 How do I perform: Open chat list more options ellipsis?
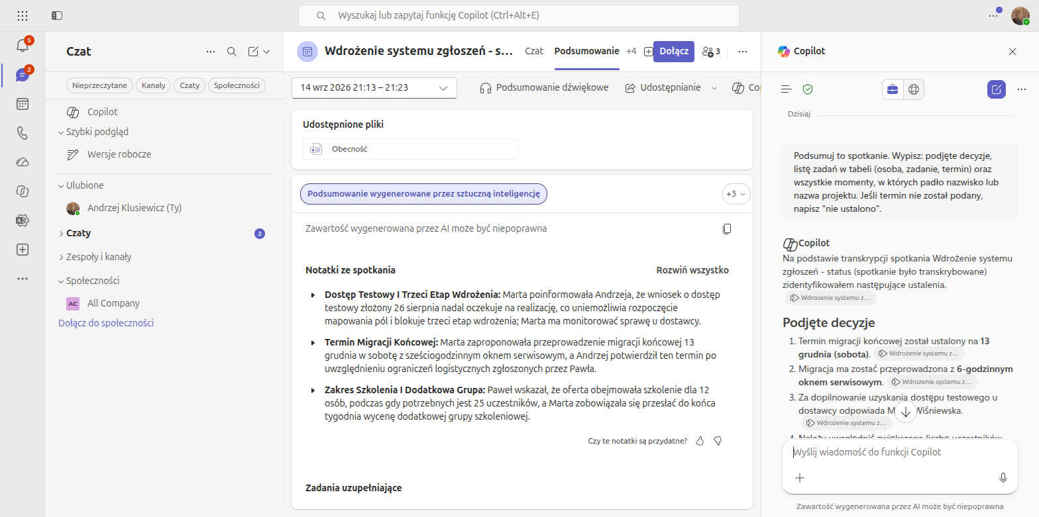coord(211,52)
